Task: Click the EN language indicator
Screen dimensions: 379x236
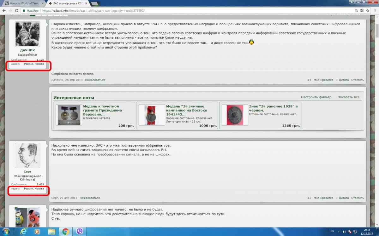Action: click(x=332, y=231)
